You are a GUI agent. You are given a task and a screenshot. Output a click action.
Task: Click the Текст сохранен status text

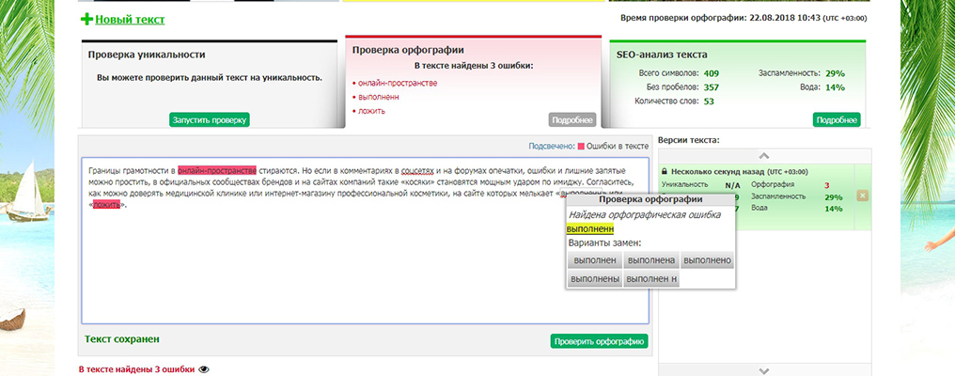click(122, 338)
